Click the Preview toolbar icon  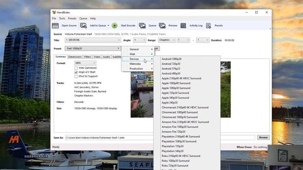pos(162,25)
